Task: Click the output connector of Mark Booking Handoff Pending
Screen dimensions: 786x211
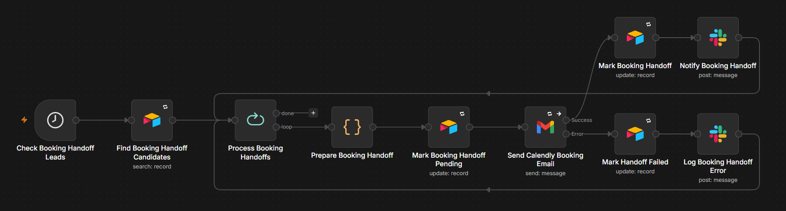Action: coord(469,127)
